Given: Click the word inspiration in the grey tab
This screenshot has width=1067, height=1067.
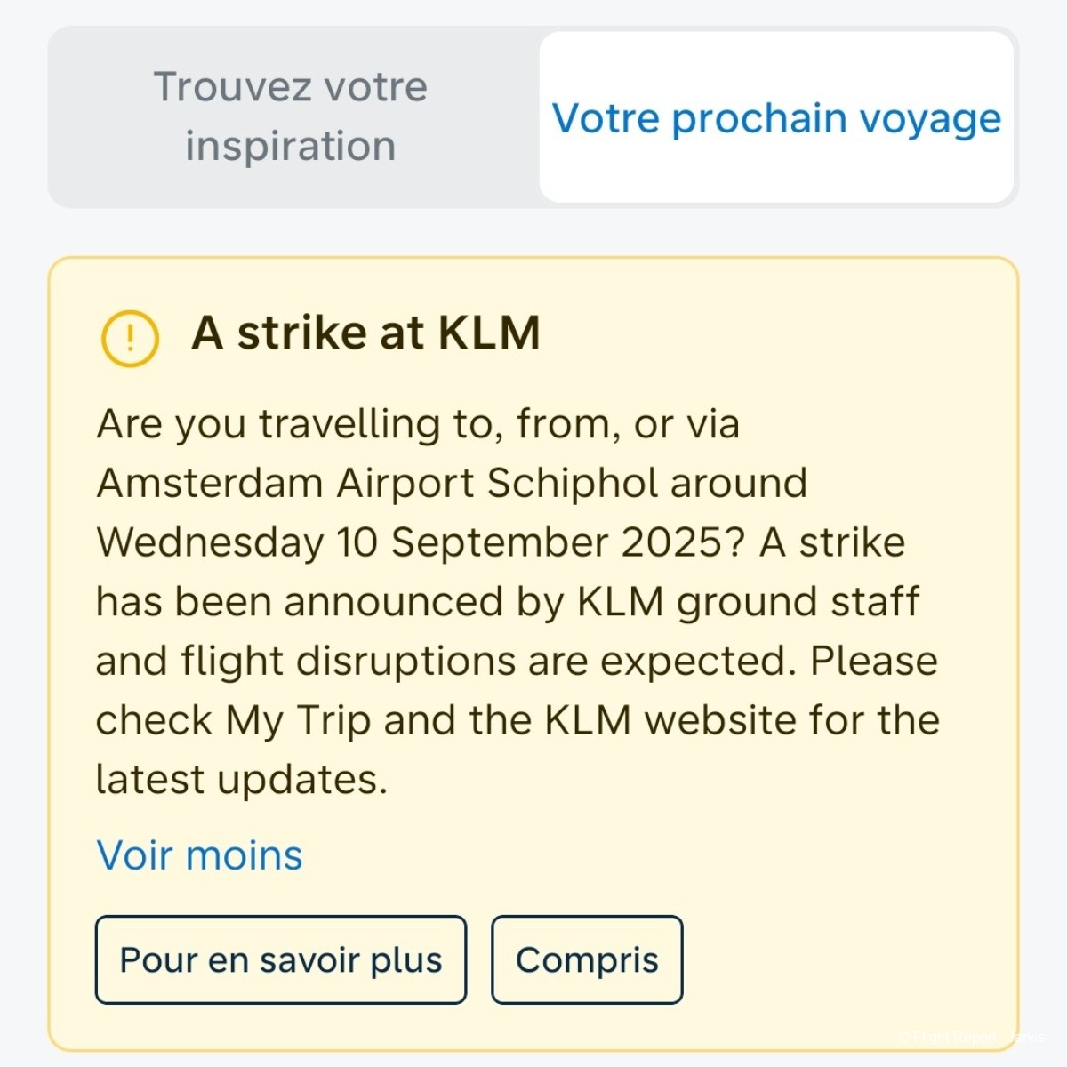Looking at the screenshot, I should point(291,147).
